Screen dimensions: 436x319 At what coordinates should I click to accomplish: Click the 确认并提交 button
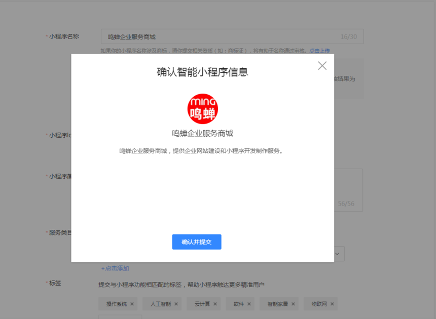pos(197,242)
